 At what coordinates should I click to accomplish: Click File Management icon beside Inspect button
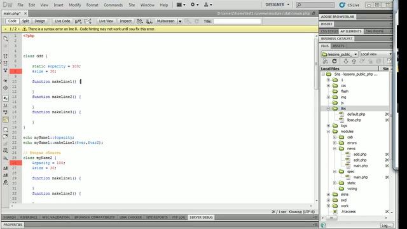[140, 21]
